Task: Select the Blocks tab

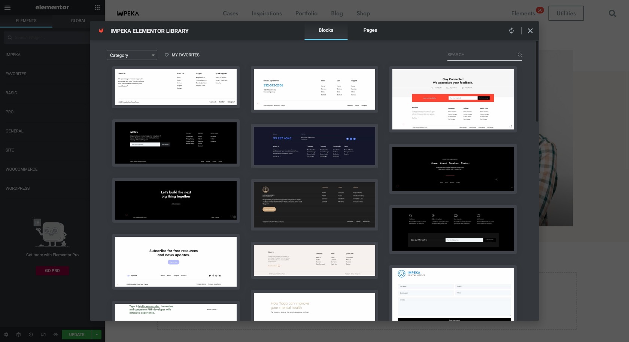Action: point(326,30)
